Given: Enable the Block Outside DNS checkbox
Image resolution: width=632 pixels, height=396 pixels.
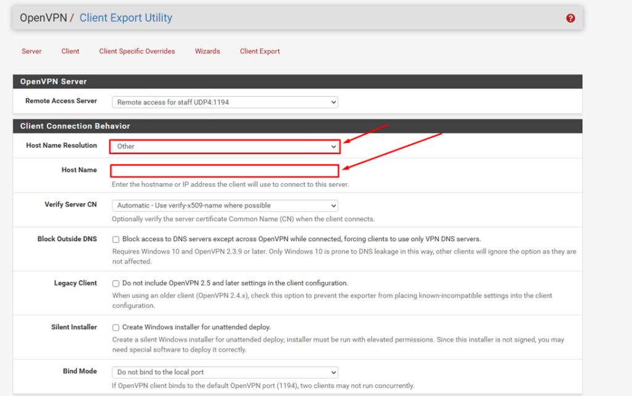Looking at the screenshot, I should (x=115, y=239).
